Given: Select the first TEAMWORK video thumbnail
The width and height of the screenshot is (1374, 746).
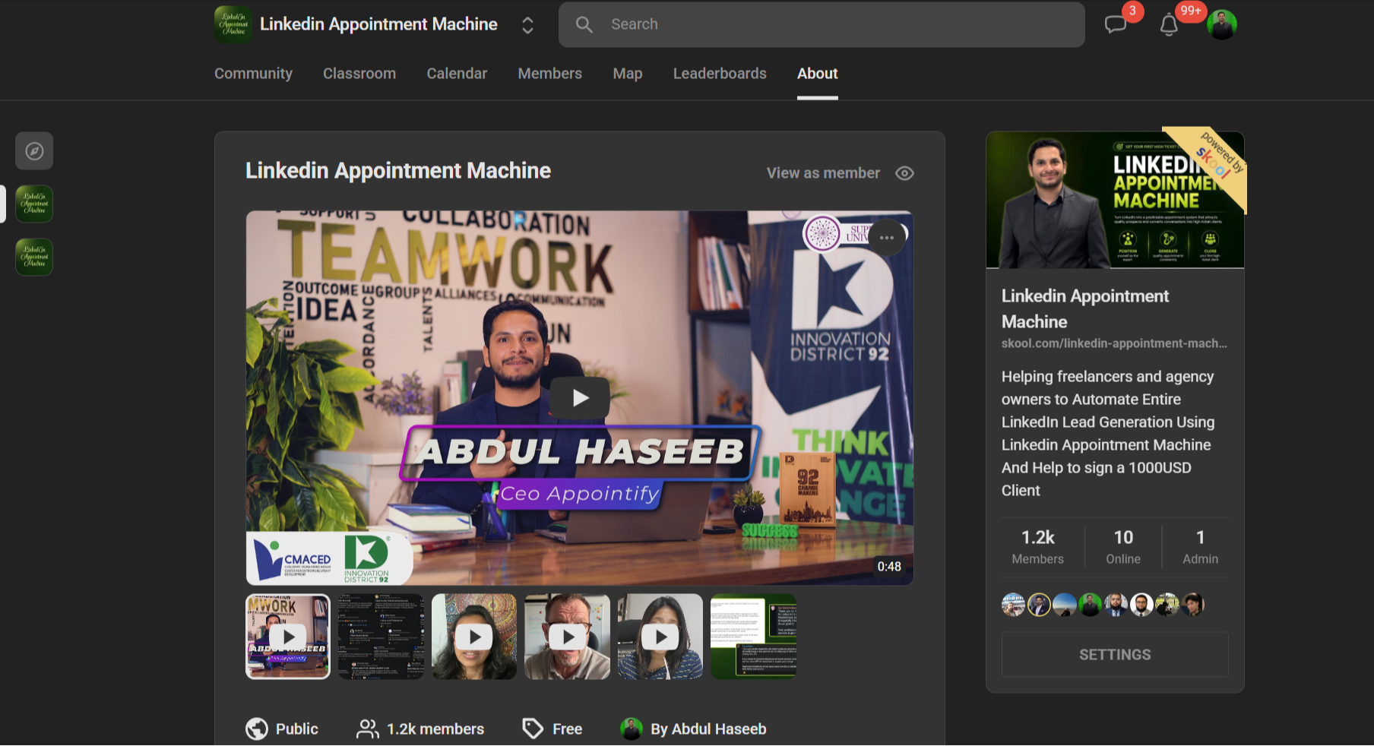Looking at the screenshot, I should (288, 637).
